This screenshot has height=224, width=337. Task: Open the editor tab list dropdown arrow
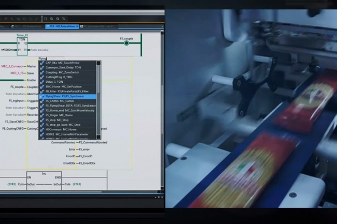pos(162,27)
